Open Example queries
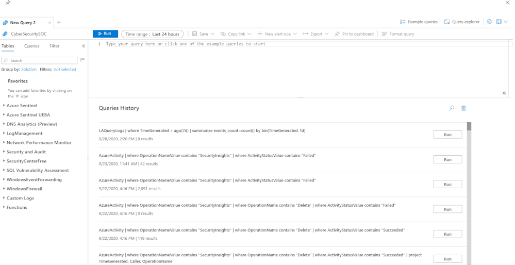Screen dimensions: 515x265 (x=419, y=22)
